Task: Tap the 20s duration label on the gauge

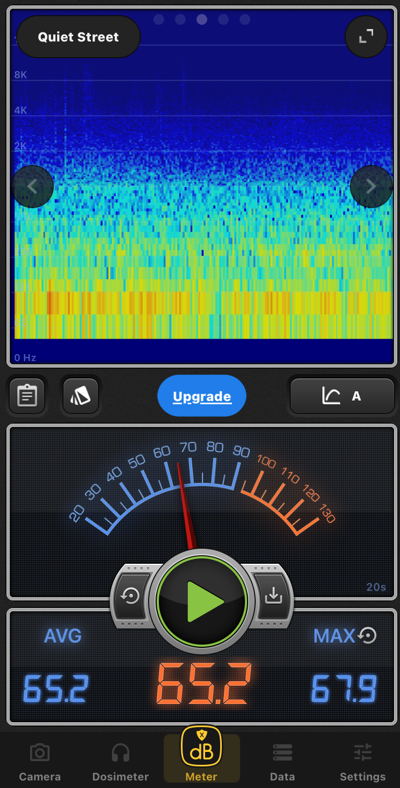Action: coord(376,587)
